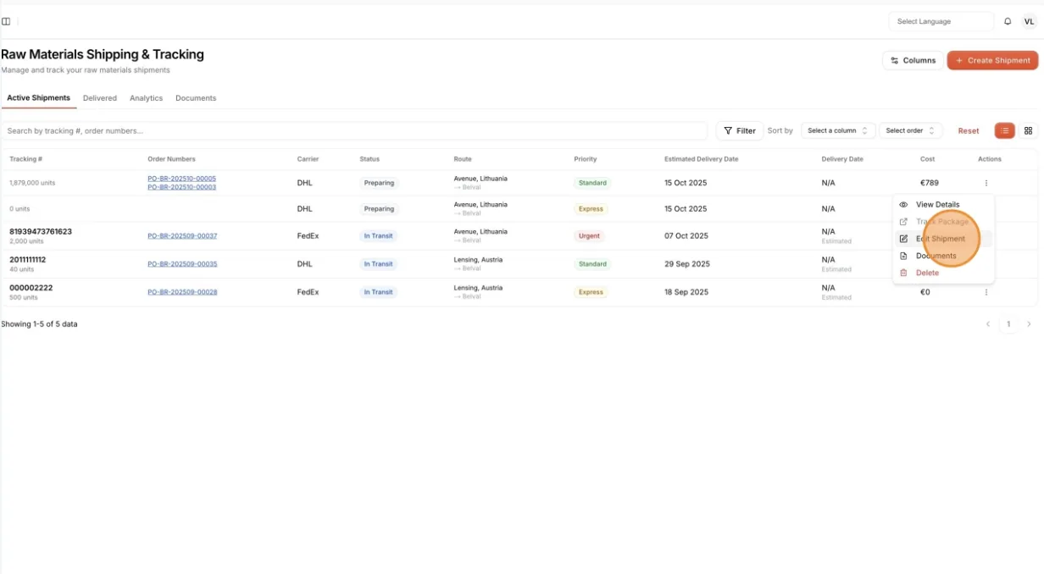This screenshot has width=1044, height=574.
Task: Go to previous page arrow
Action: pos(987,324)
